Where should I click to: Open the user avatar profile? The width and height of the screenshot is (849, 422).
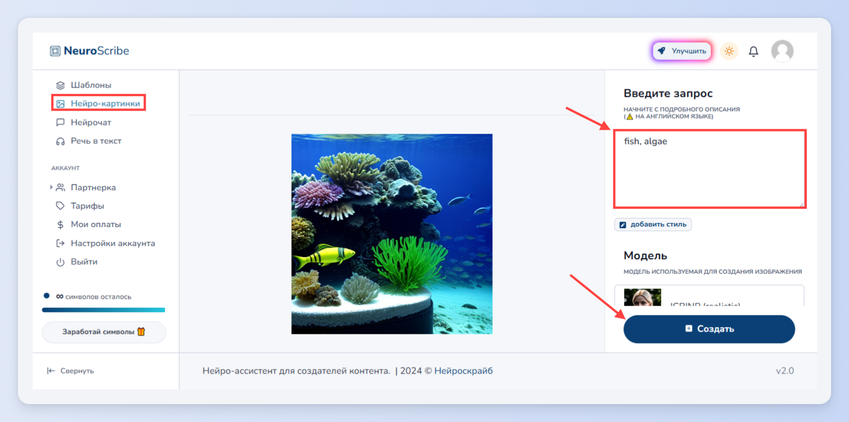point(783,51)
